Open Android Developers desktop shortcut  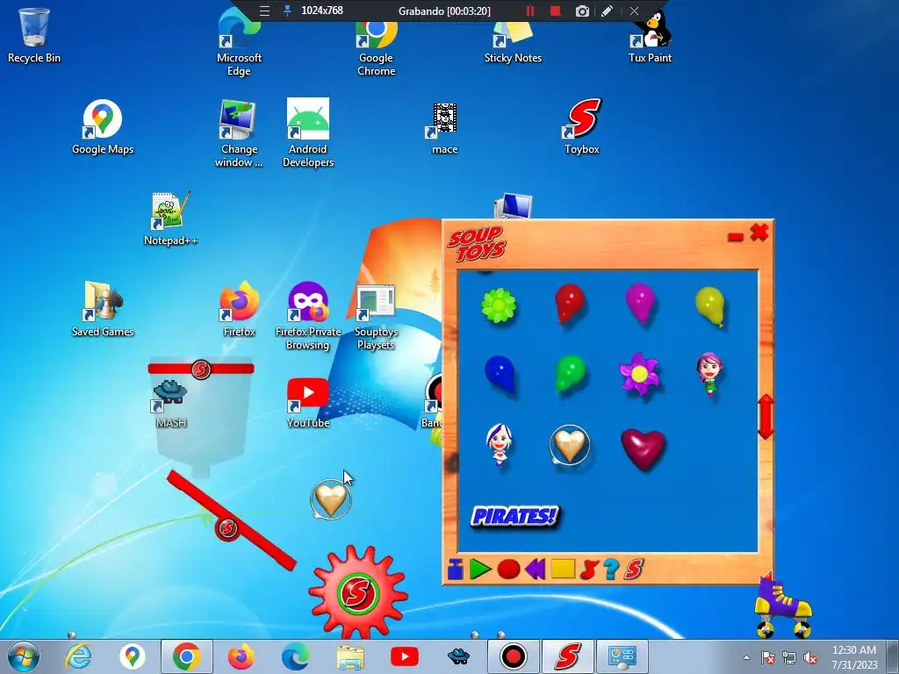[308, 133]
